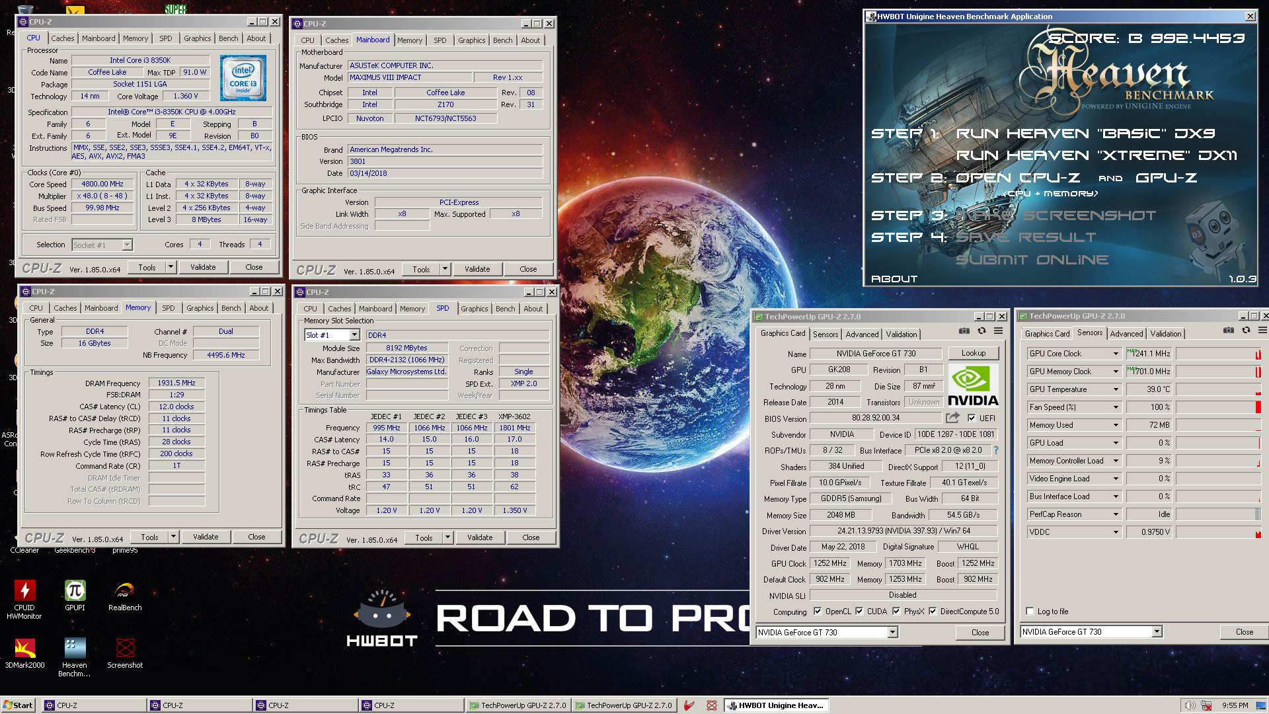Open hamburger menu in GPU-Z Sensors window
The height and width of the screenshot is (714, 1269).
point(1263,330)
